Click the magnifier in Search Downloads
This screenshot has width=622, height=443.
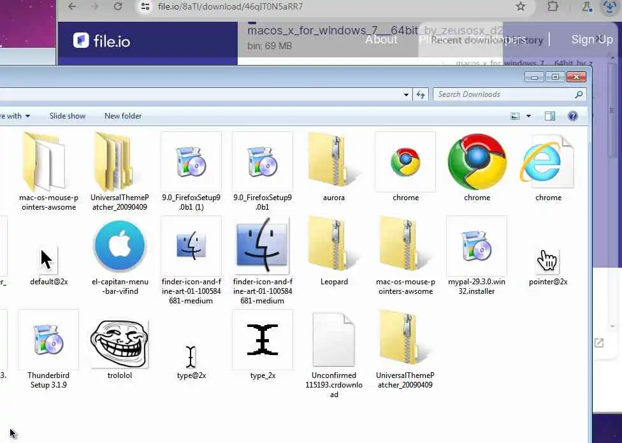[x=579, y=94]
